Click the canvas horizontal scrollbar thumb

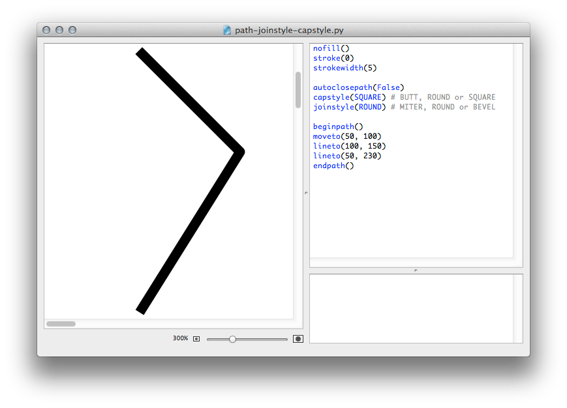61,324
